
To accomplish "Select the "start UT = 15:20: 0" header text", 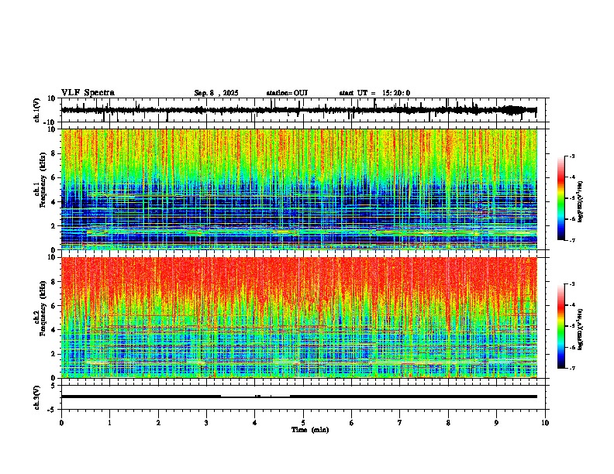I will click(x=374, y=93).
